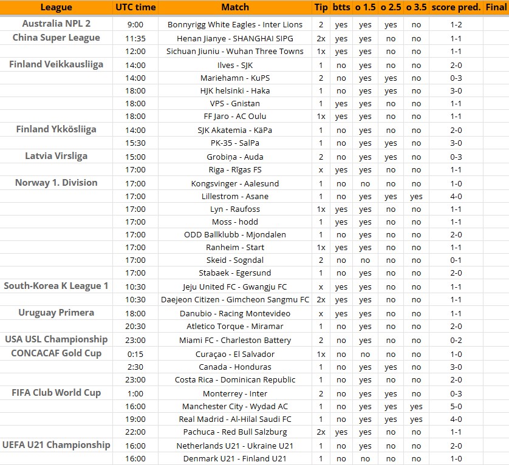Image resolution: width=509 pixels, height=465 pixels.
Task: Select the USA USL Championship label
Action: [56, 339]
